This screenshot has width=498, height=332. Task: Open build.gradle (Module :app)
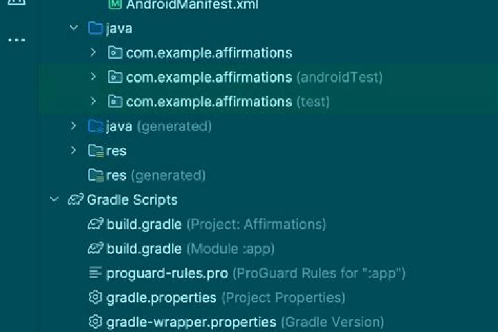click(190, 249)
